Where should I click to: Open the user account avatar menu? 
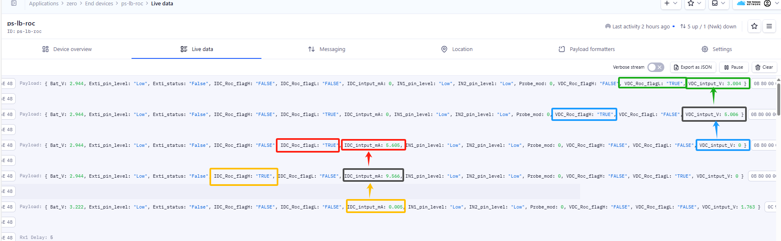[767, 3]
